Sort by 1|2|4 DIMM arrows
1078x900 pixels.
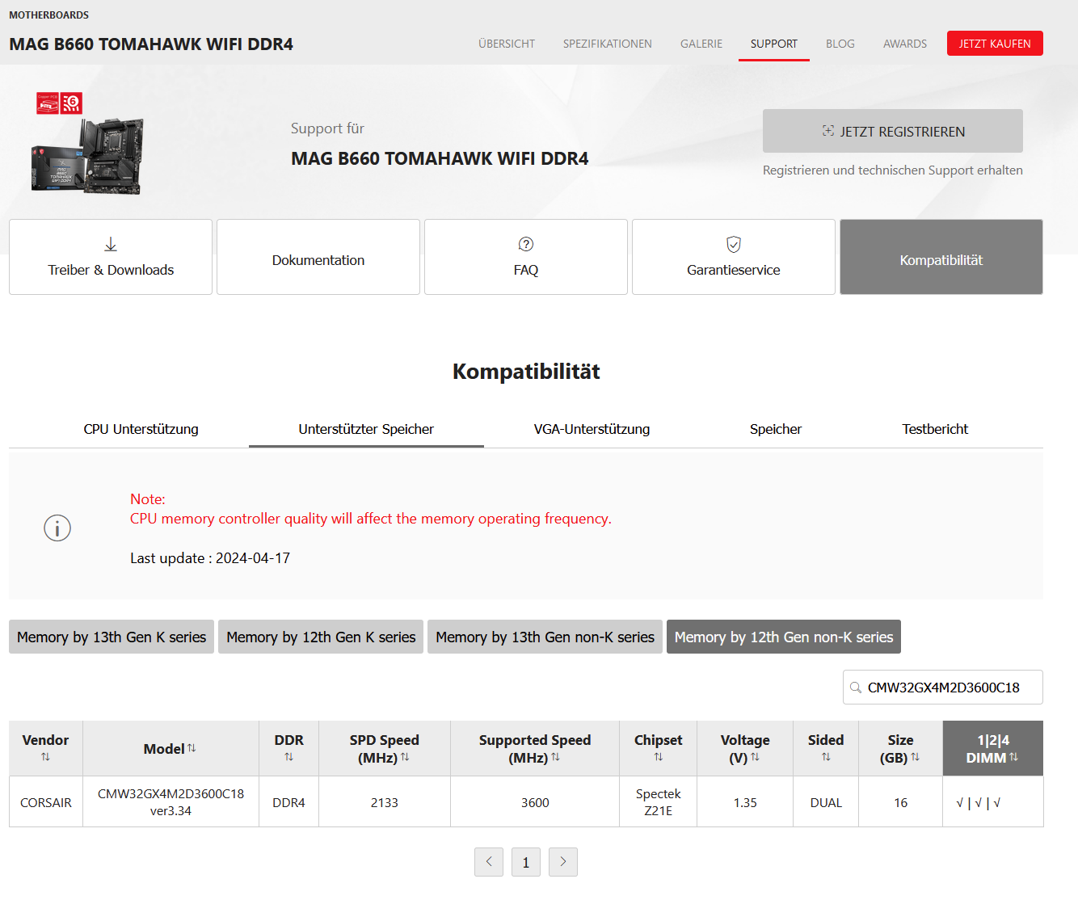[x=1013, y=757]
